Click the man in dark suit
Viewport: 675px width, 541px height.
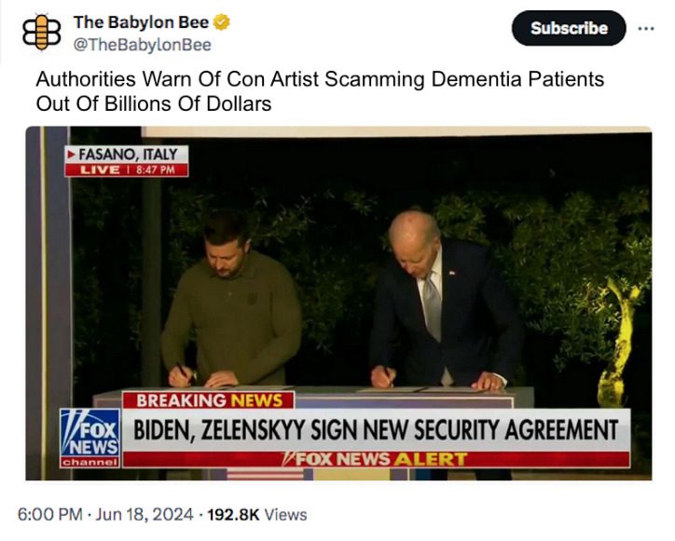tap(444, 301)
